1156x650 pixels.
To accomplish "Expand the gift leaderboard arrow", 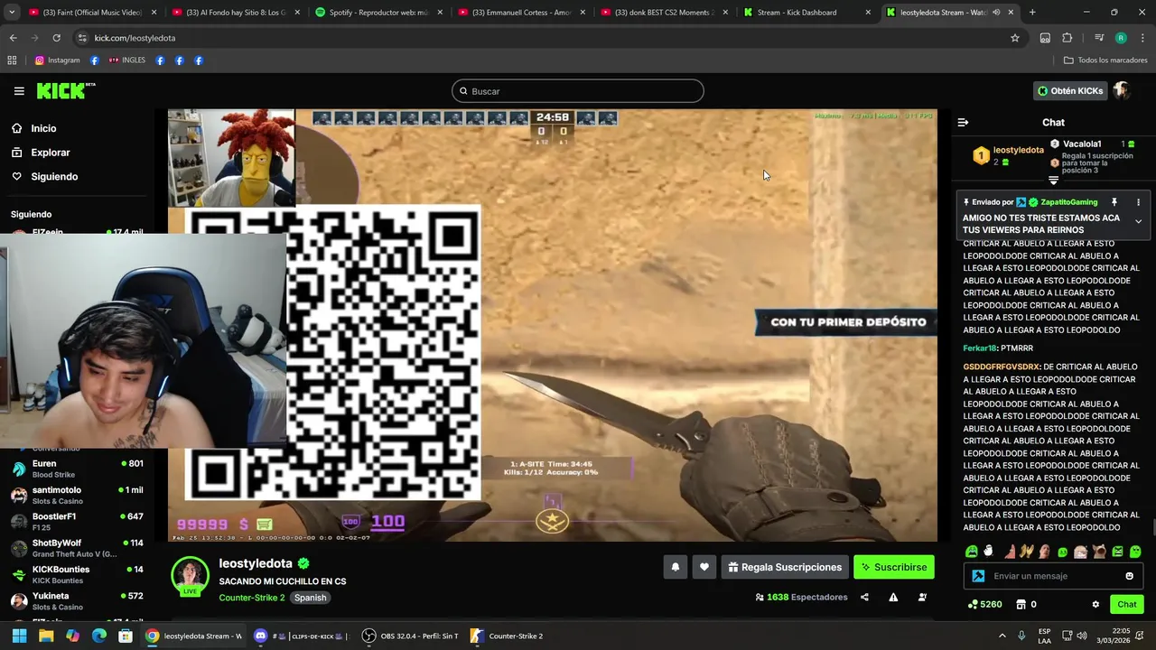I will 1053,181.
